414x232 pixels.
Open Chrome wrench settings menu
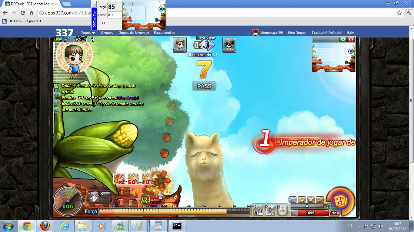click(409, 13)
